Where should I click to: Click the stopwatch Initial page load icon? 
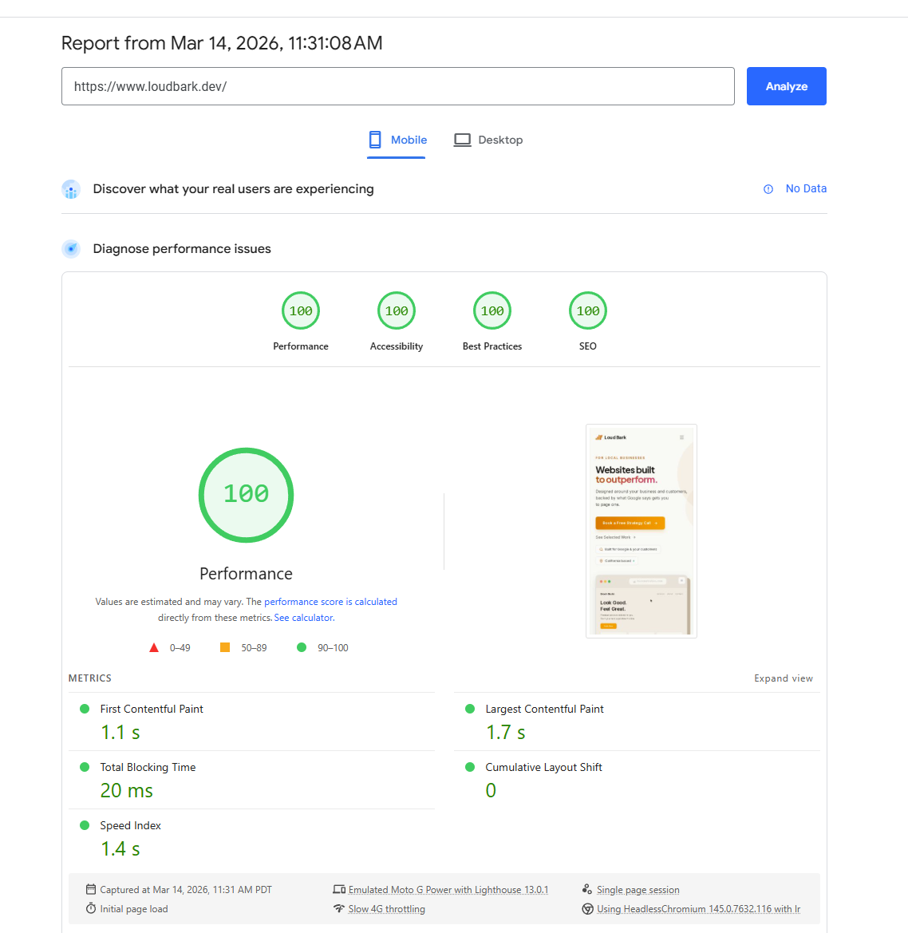[91, 908]
